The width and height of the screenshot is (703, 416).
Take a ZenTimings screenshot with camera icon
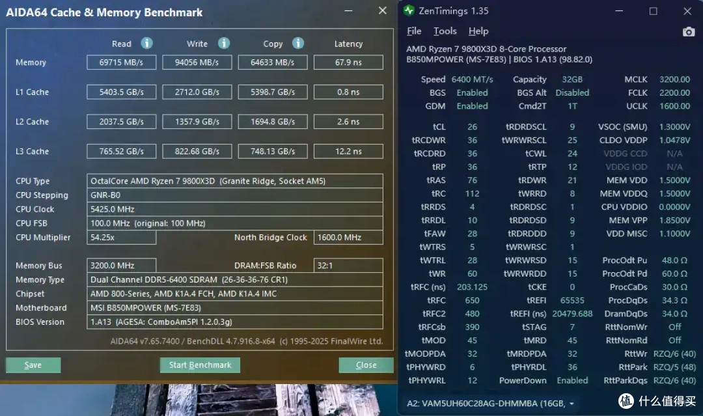688,32
